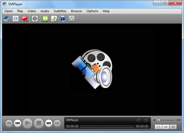
Task: Open URL with the globe icon
Action: [x=16, y=19]
